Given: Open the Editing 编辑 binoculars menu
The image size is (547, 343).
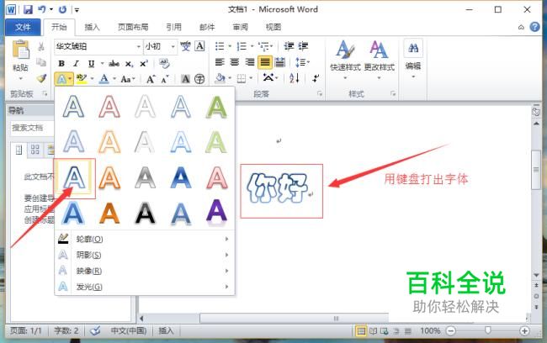Looking at the screenshot, I should coord(413,58).
